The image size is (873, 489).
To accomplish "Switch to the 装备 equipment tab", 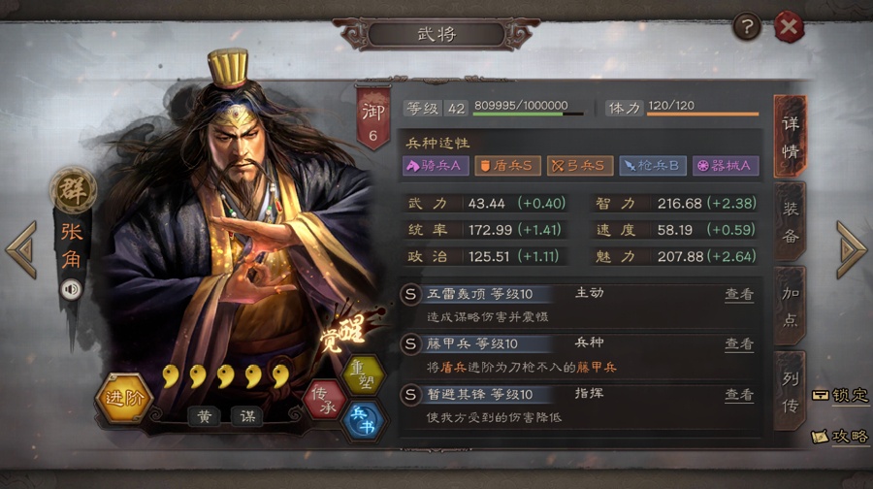I will coord(790,222).
